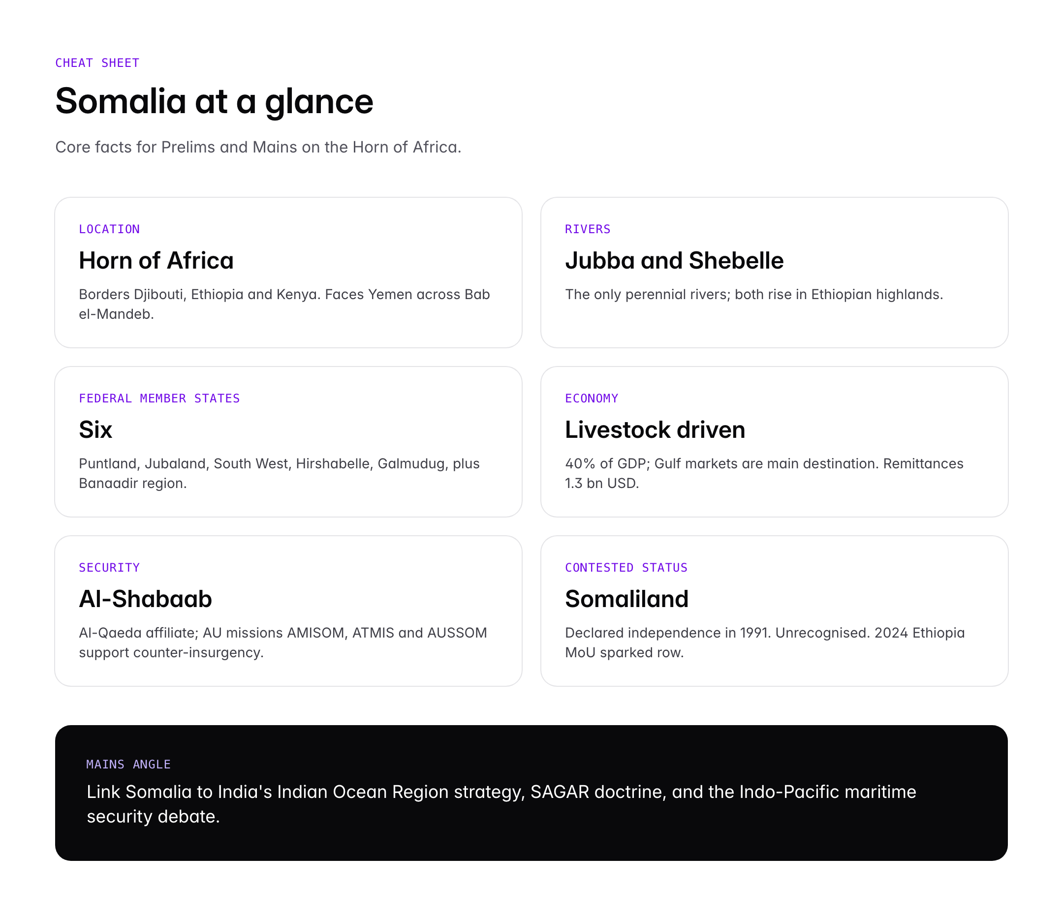Click the LOCATION card label
This screenshot has width=1063, height=916.
click(x=109, y=229)
